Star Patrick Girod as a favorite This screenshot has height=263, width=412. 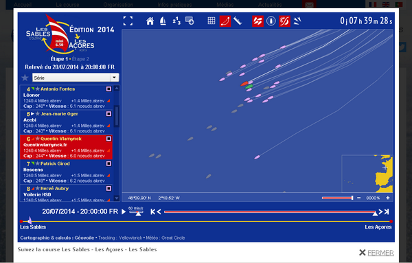click(38, 163)
